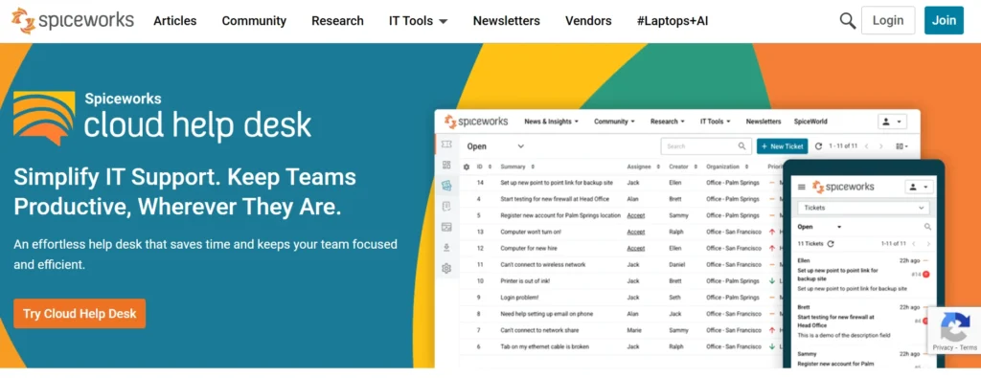Select the tickets icon in the demo sidebar

446,145
